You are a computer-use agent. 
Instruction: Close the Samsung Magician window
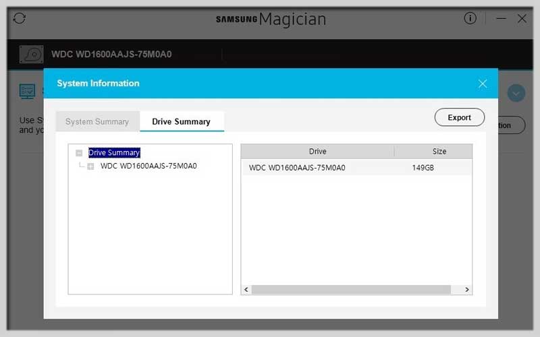(x=522, y=18)
